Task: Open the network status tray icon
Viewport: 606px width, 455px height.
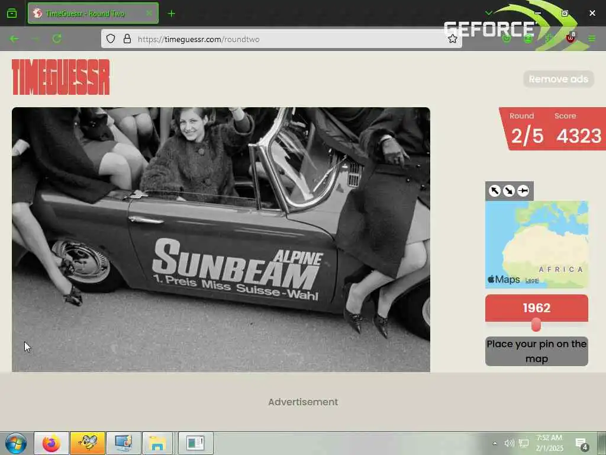Action: tap(524, 443)
